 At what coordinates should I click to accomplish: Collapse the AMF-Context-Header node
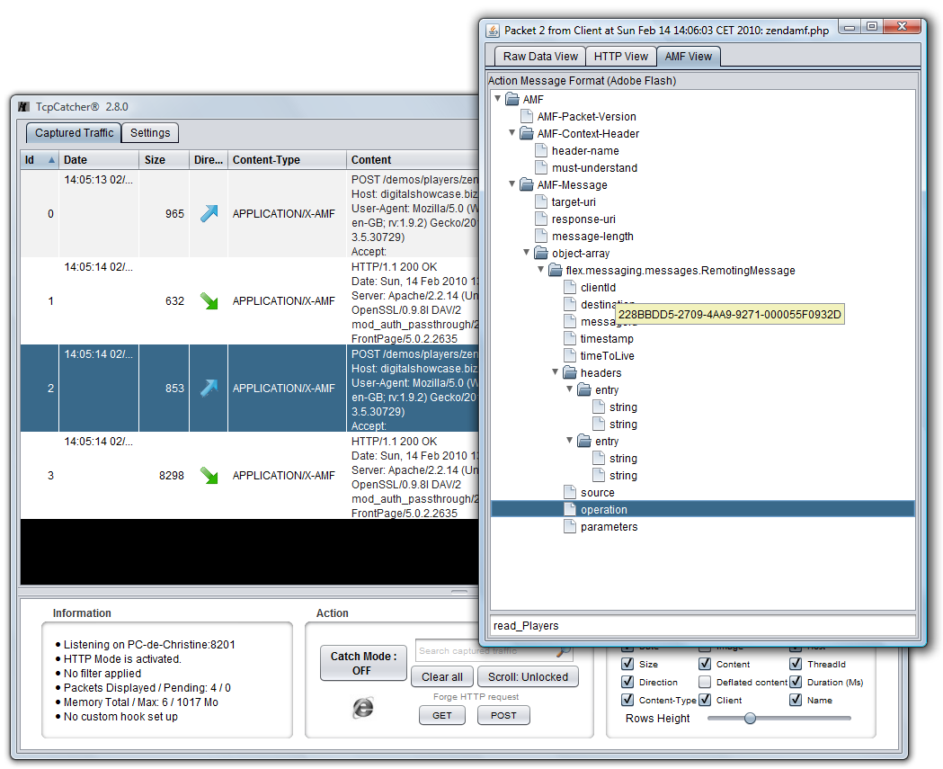[512, 132]
